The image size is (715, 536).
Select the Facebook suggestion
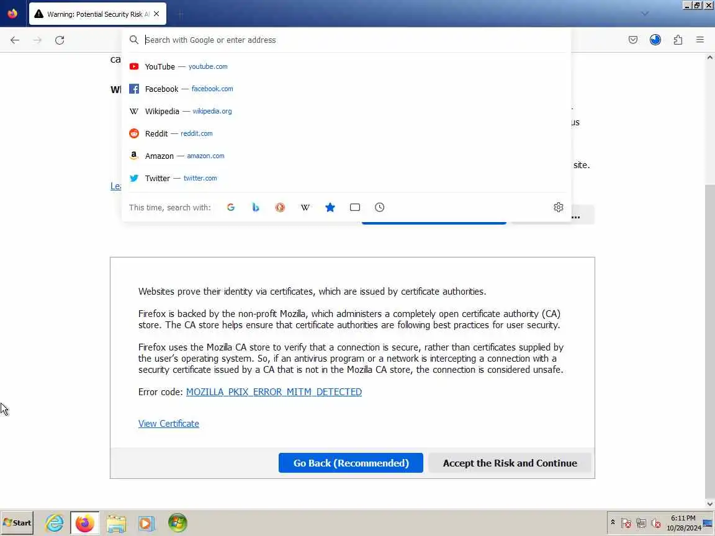pyautogui.click(x=346, y=89)
